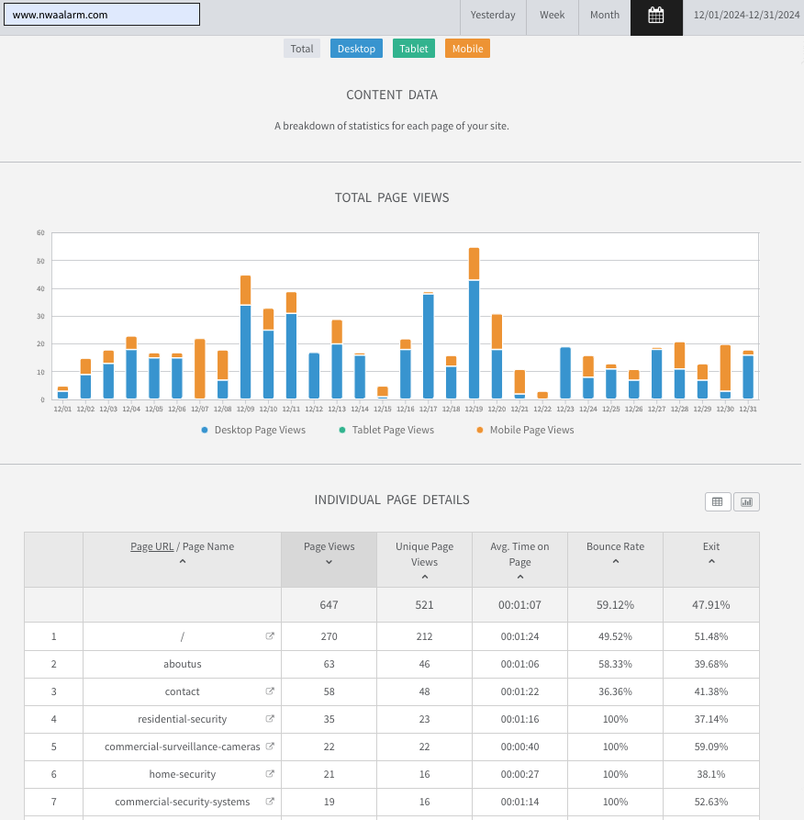
Task: Sort table by Bounce Rate column
Action: click(615, 553)
